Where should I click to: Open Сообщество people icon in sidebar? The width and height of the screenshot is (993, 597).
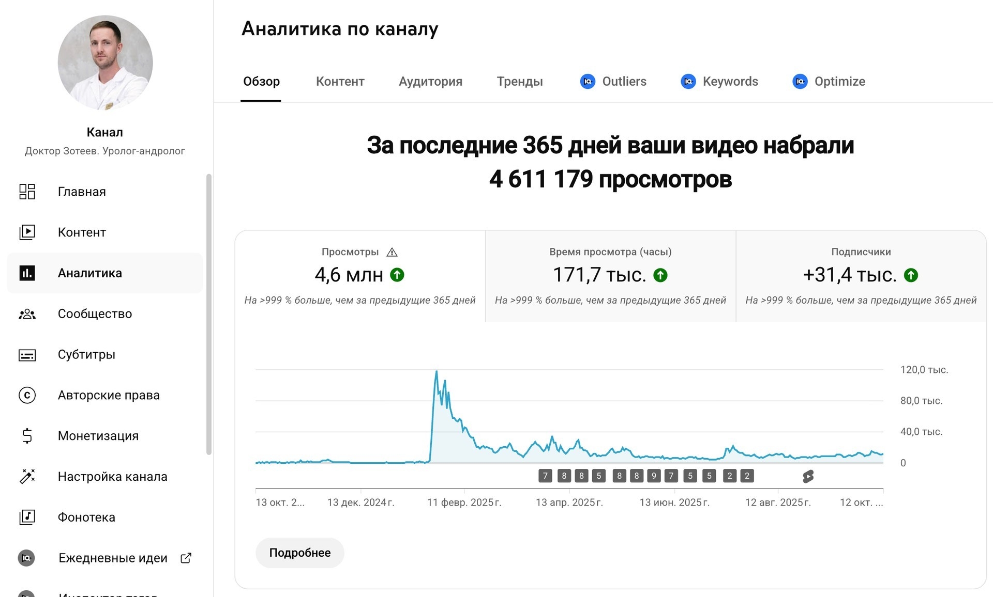(x=27, y=314)
